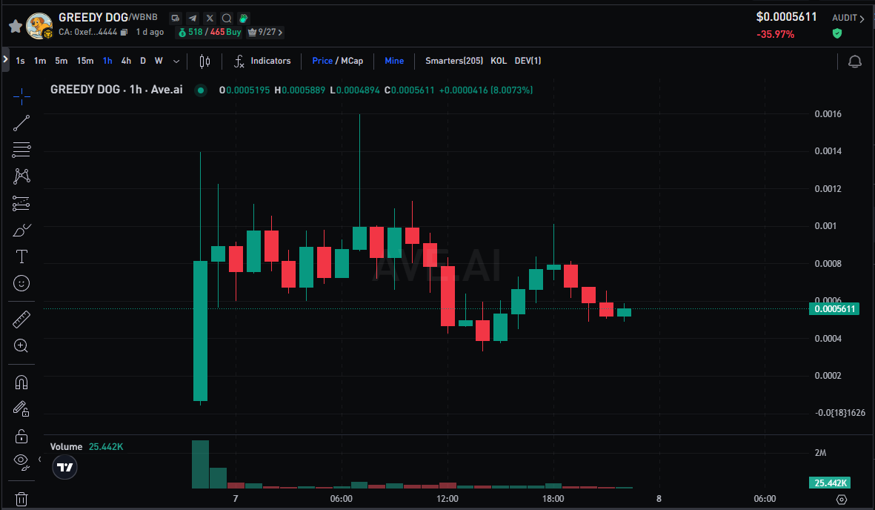Switch chart to MCap mode
The image size is (875, 510).
(352, 61)
